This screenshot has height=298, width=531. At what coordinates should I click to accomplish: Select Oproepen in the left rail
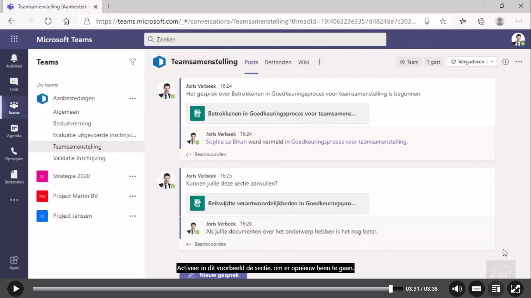tap(14, 153)
